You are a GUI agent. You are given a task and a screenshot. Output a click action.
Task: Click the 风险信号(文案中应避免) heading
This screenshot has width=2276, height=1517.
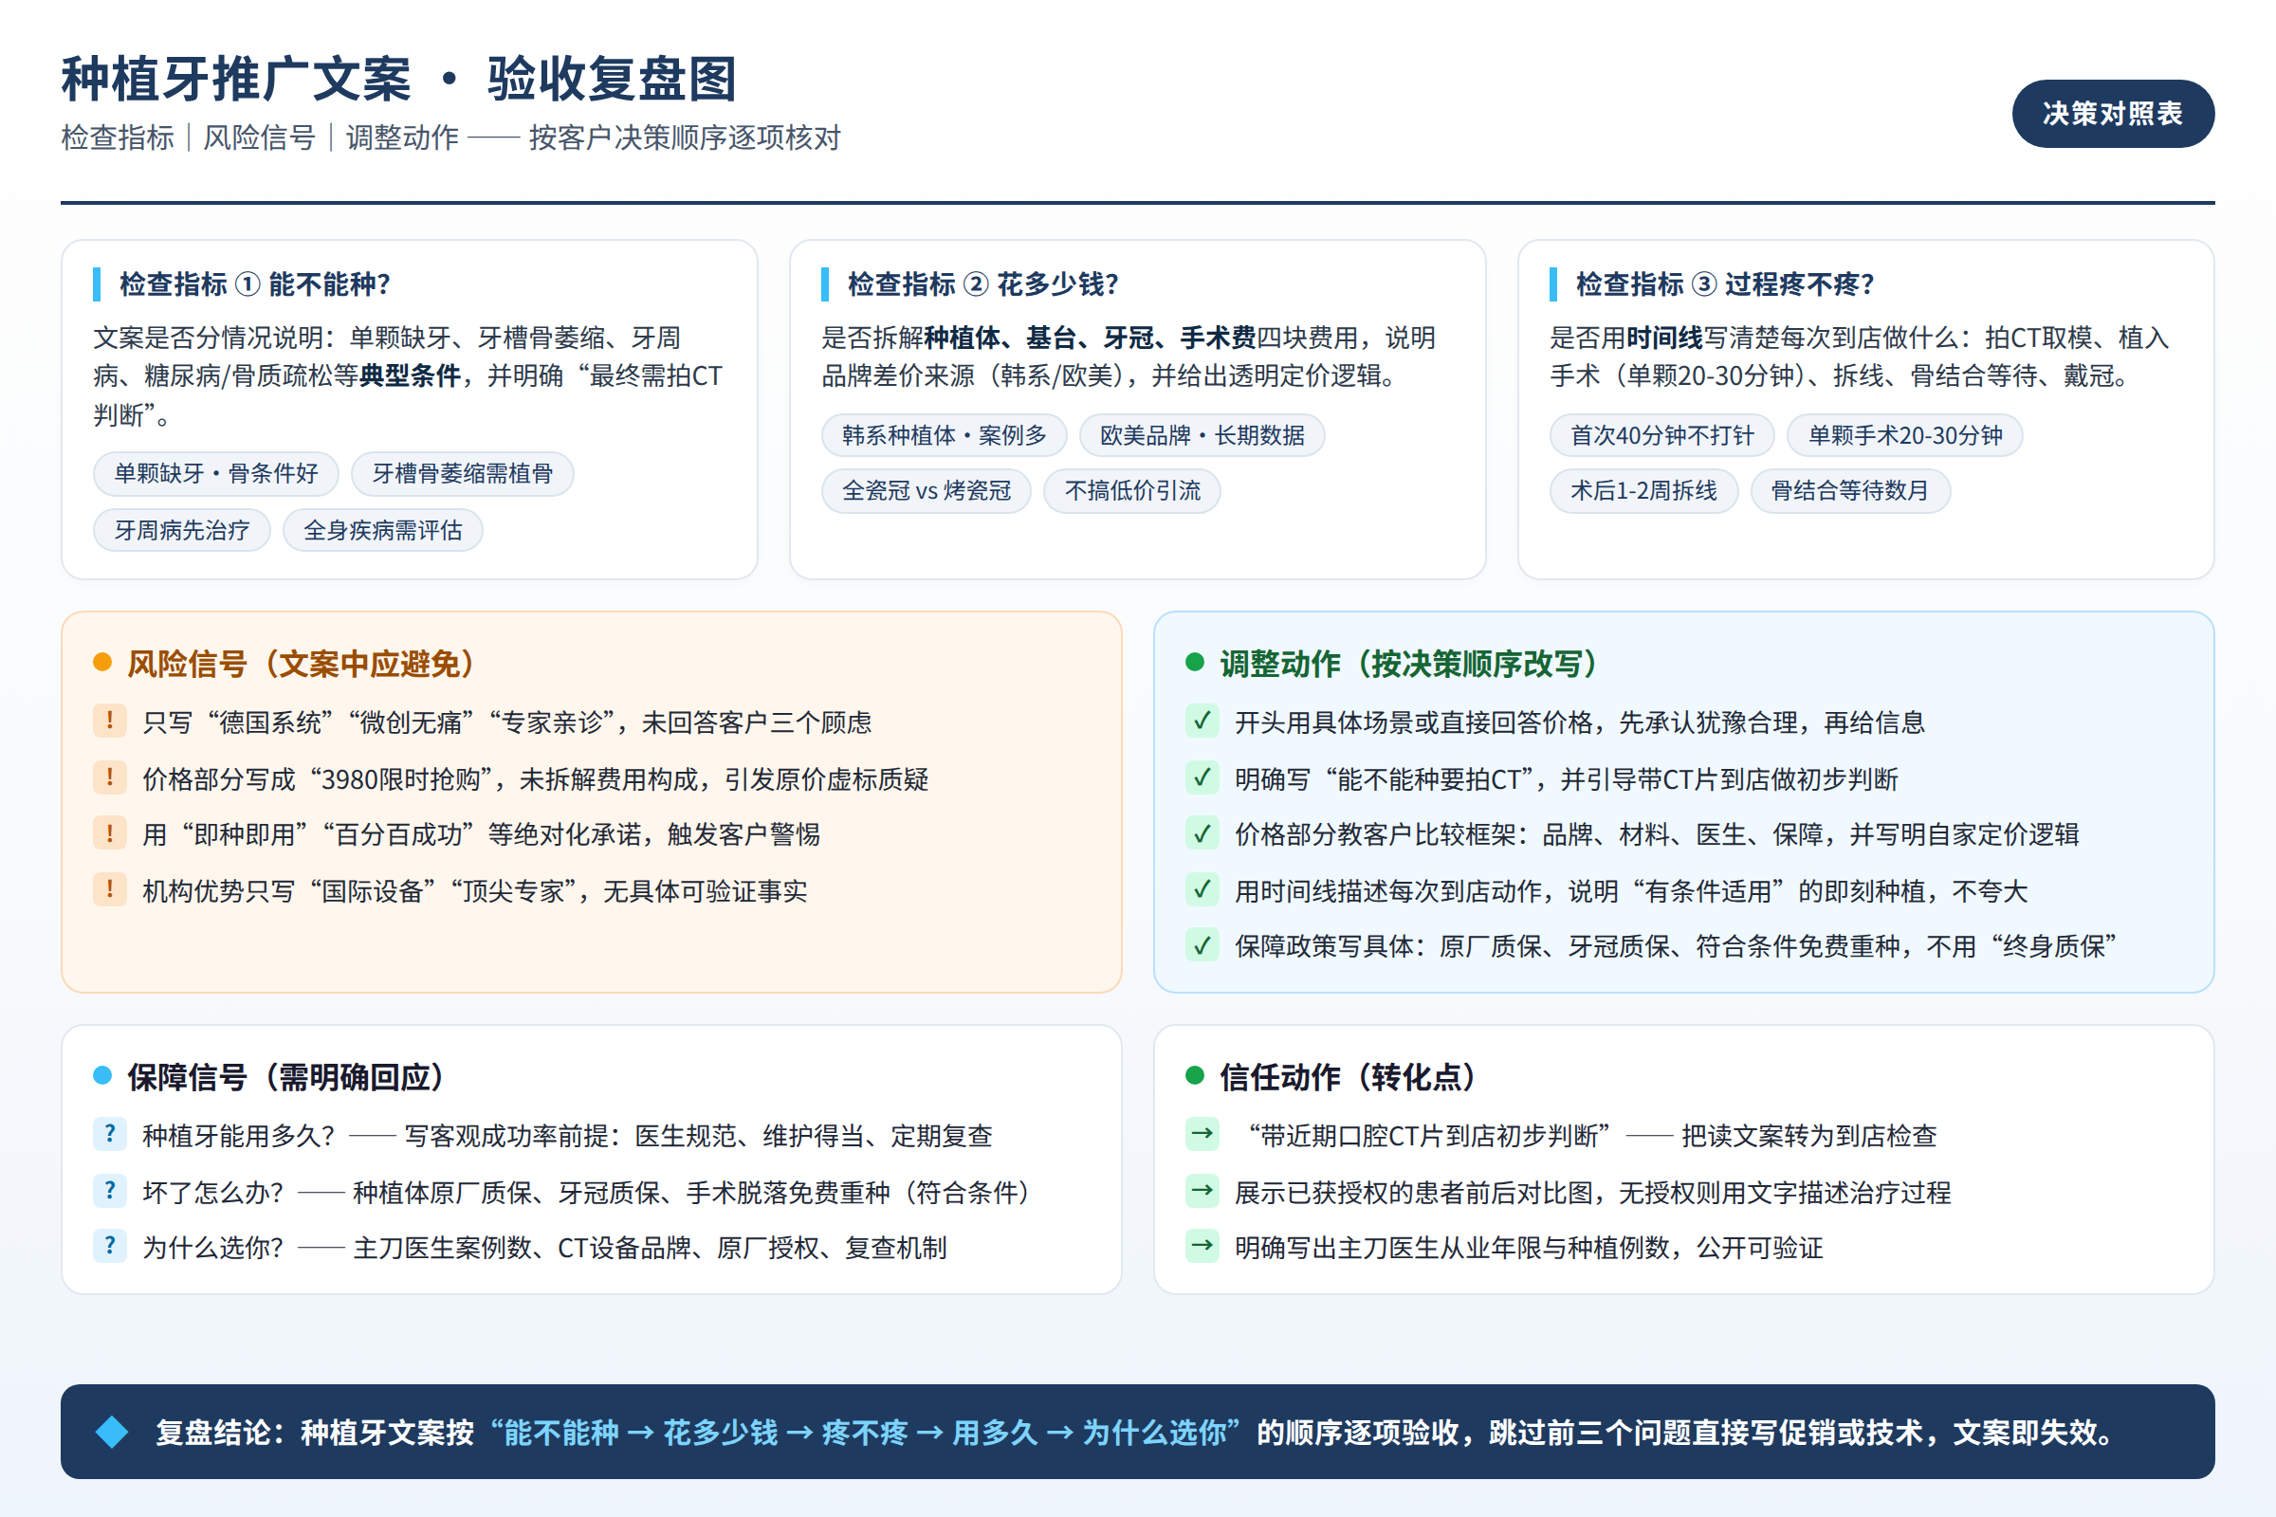302,664
